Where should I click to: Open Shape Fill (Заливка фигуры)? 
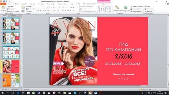tap(137, 7)
